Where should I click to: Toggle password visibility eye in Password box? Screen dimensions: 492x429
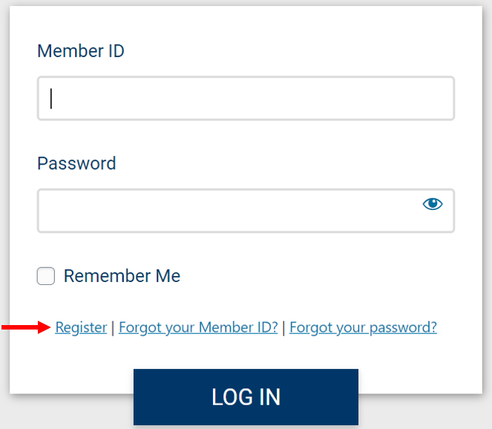(x=433, y=204)
